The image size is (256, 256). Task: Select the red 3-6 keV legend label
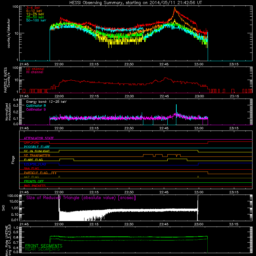click(x=33, y=8)
